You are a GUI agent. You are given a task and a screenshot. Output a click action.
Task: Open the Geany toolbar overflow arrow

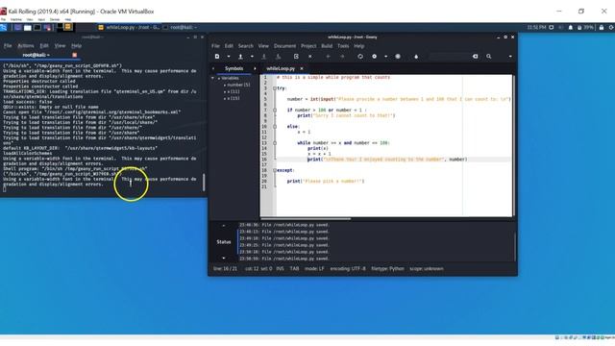(x=510, y=57)
